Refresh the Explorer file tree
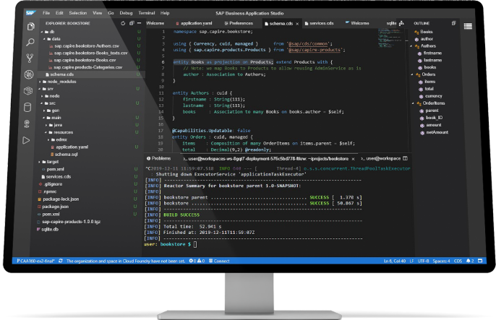Screen dimensions: 496x320 click(x=123, y=23)
